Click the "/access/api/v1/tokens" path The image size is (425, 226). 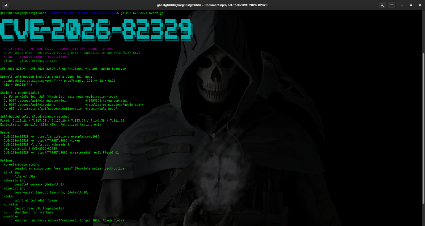[x=37, y=105]
